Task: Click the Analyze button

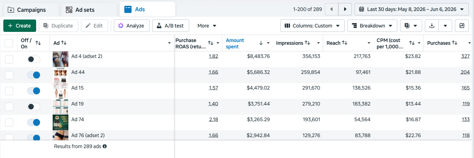Action: tap(132, 26)
